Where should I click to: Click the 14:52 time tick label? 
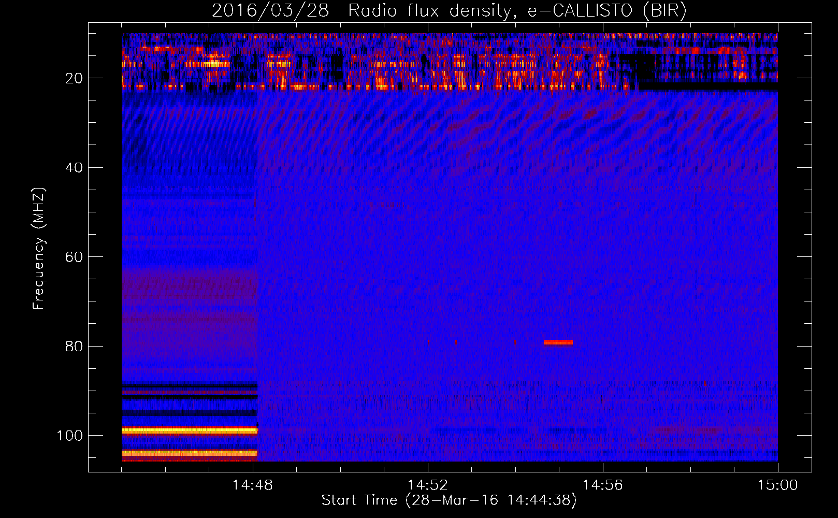pyautogui.click(x=428, y=485)
